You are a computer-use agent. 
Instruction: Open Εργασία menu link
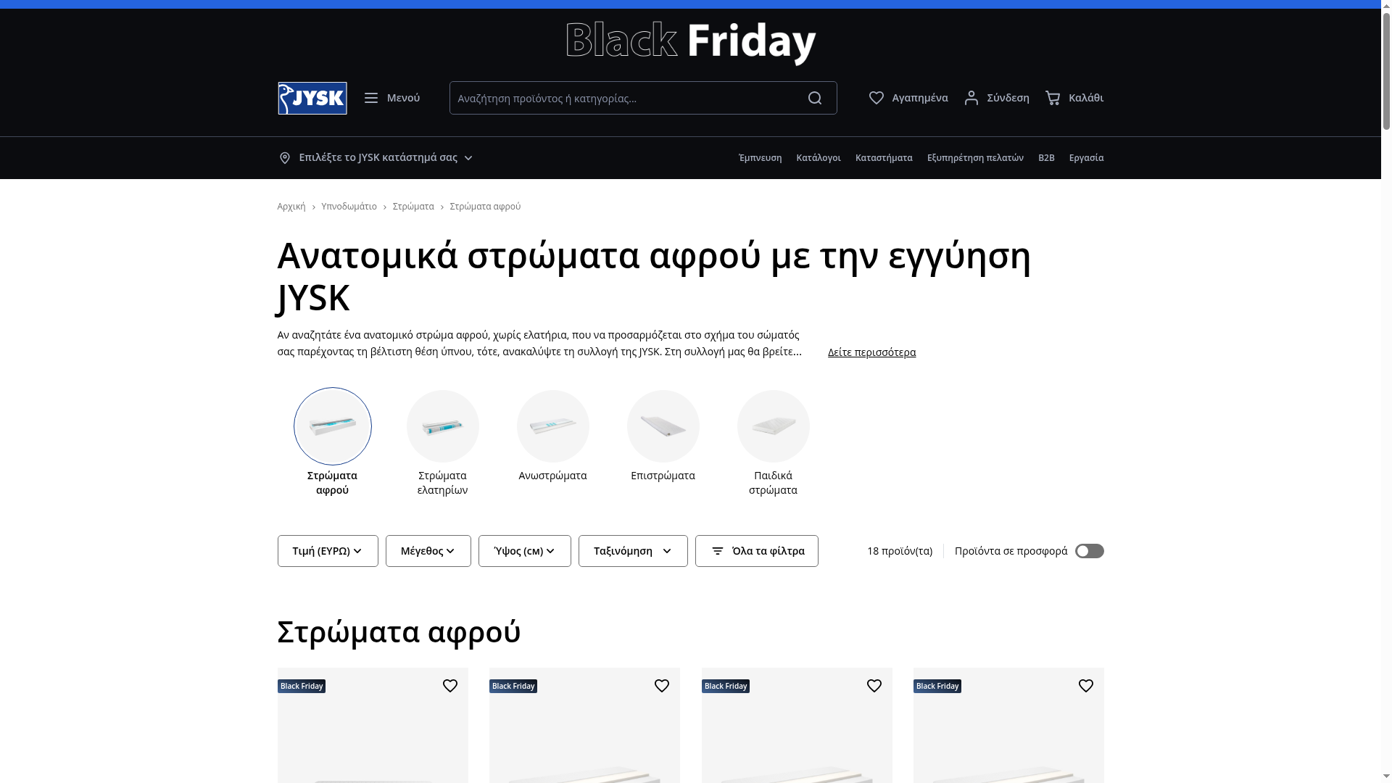(x=1086, y=158)
